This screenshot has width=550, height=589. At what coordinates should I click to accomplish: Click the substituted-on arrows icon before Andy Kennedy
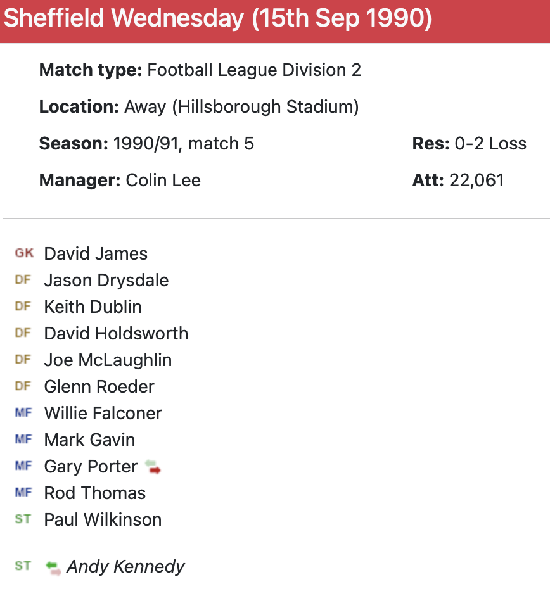[x=53, y=567]
